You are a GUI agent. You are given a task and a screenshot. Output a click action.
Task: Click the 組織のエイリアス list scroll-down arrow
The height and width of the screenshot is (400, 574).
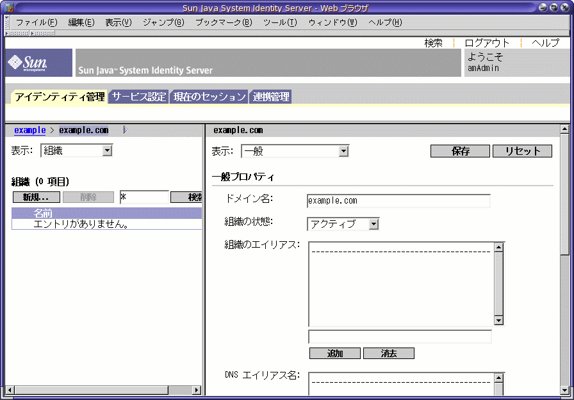coord(498,321)
